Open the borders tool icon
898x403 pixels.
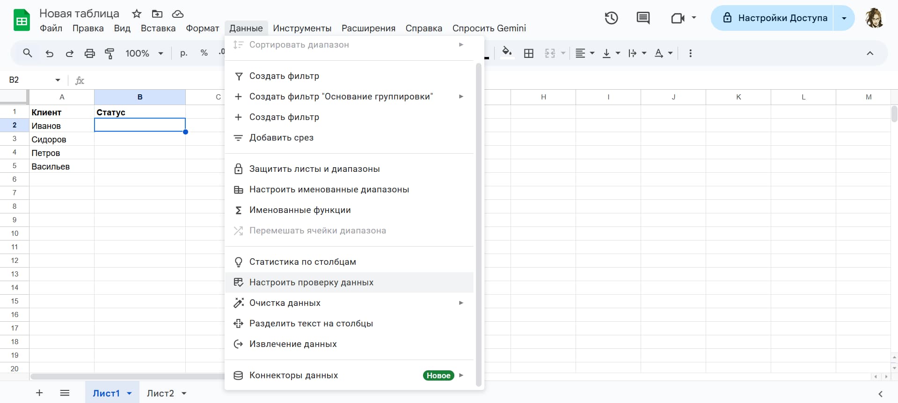point(529,53)
